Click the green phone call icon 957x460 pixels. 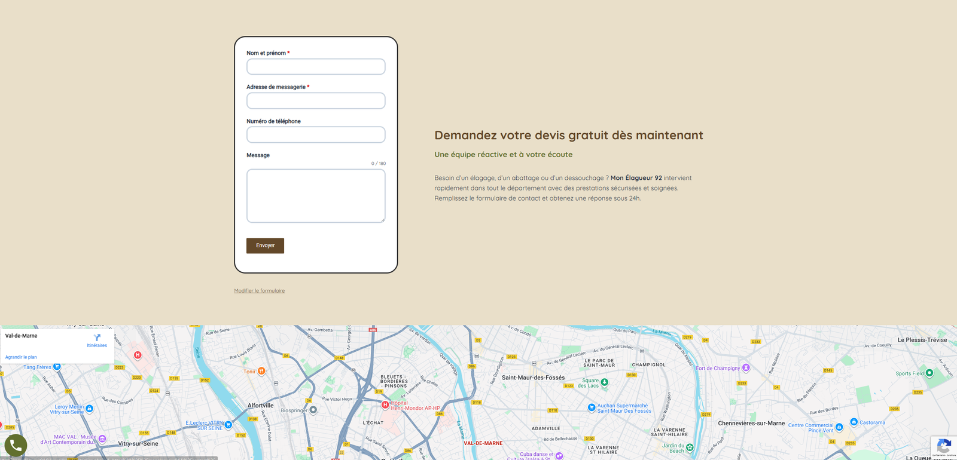(16, 446)
